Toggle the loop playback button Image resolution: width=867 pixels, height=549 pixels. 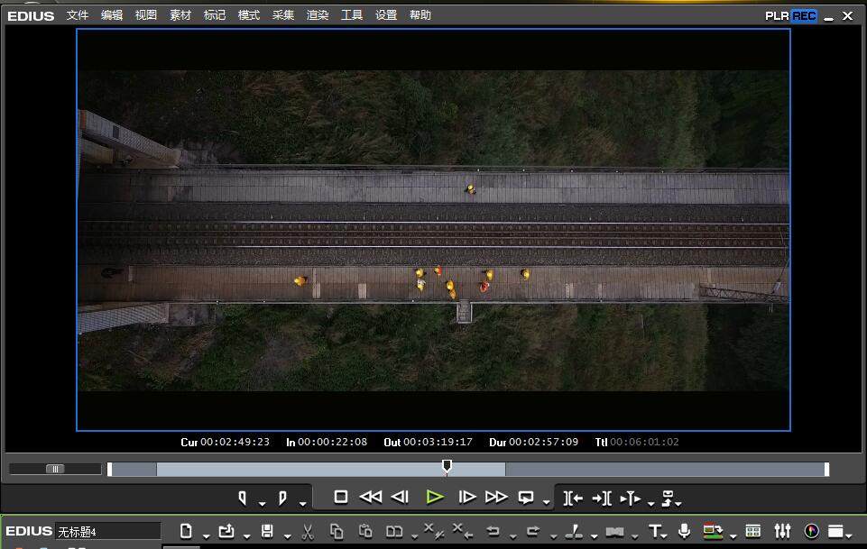[x=526, y=497]
